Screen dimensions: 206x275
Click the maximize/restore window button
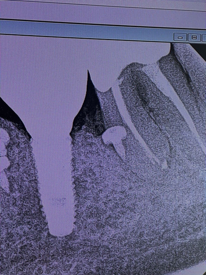[x=194, y=37]
